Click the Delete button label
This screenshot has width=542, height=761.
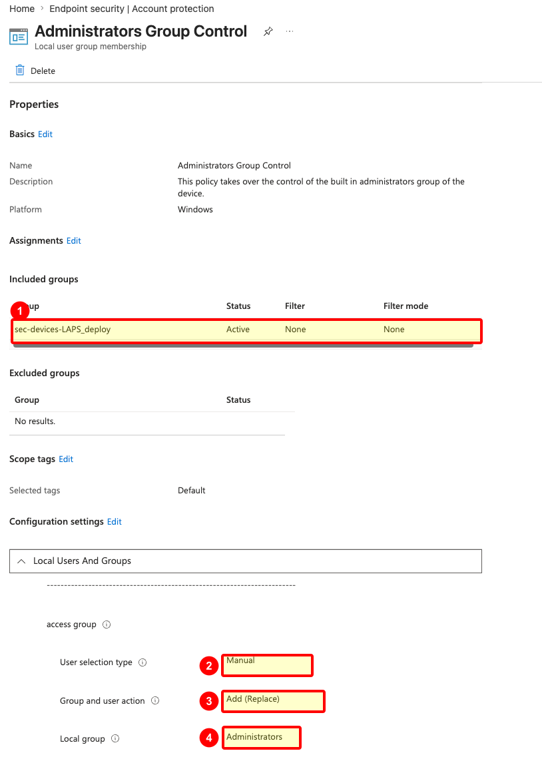click(43, 71)
